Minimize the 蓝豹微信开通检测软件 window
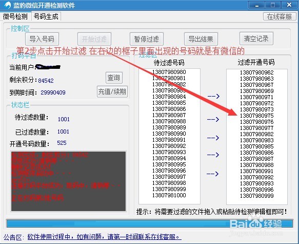 256,5
